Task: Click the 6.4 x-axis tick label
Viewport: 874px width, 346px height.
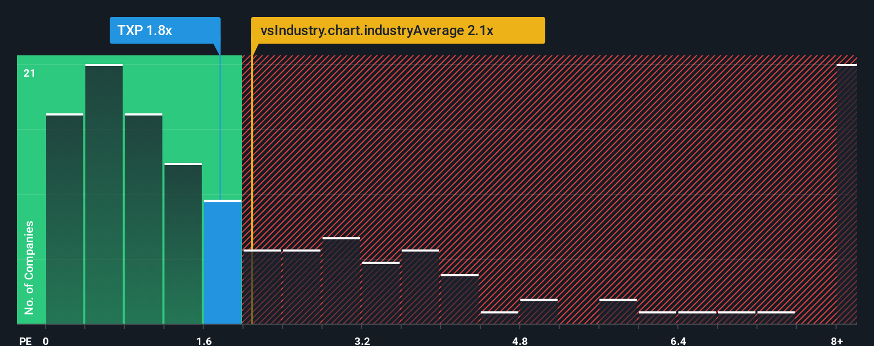Action: [678, 341]
